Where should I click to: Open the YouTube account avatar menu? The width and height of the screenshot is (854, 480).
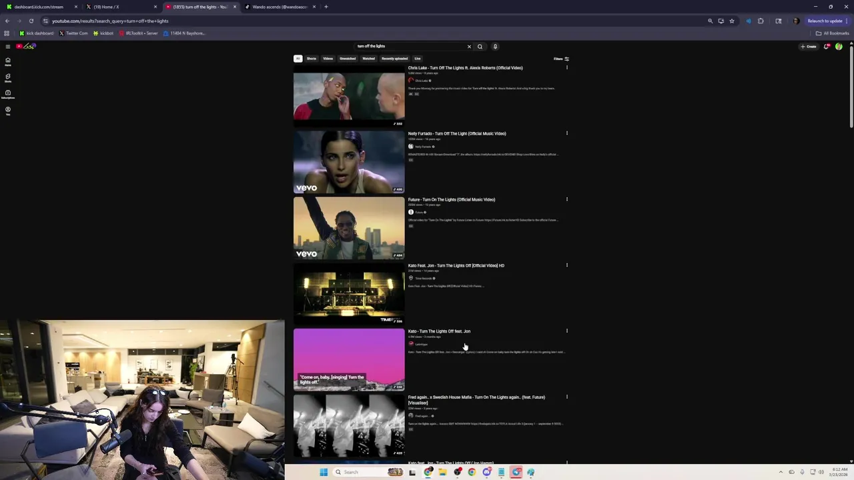(x=839, y=47)
